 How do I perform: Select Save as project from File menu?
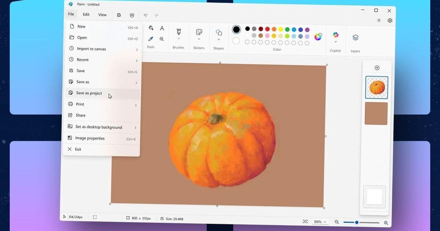88,93
